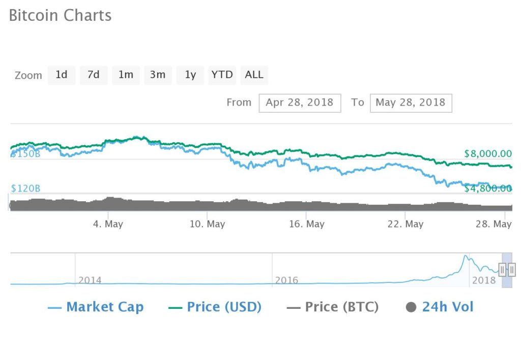The width and height of the screenshot is (521, 347).
Task: Toggle the 24h Vol series
Action: (448, 307)
